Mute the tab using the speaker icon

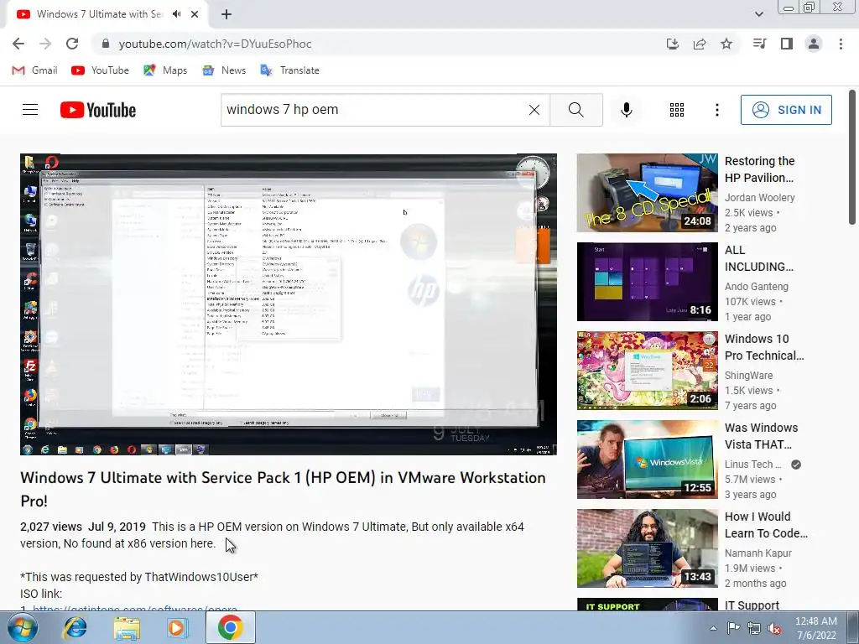point(176,14)
